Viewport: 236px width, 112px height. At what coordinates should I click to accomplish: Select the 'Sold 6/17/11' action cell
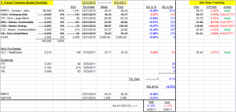click(227, 14)
